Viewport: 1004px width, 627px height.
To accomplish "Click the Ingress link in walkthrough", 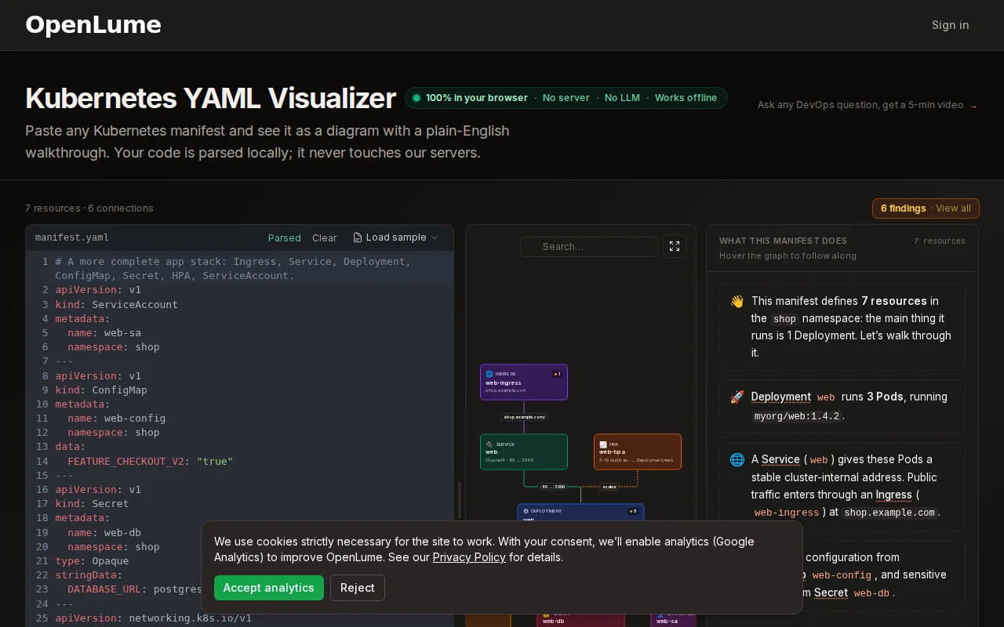I will 893,495.
